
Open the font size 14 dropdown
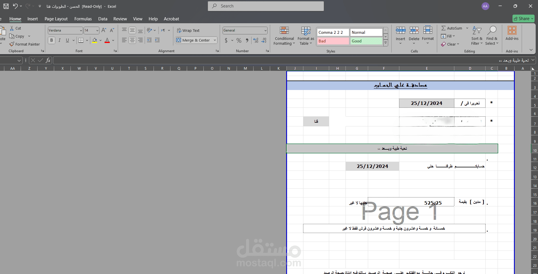[97, 30]
